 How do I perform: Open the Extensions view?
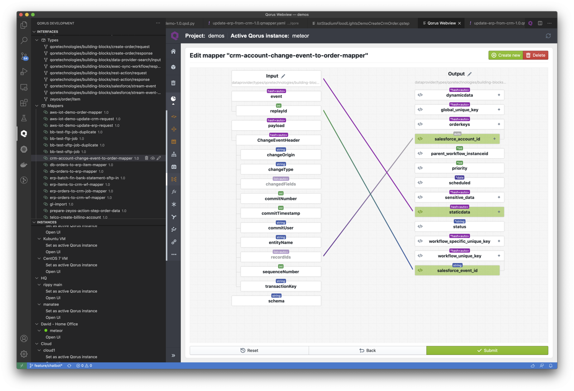pyautogui.click(x=24, y=103)
